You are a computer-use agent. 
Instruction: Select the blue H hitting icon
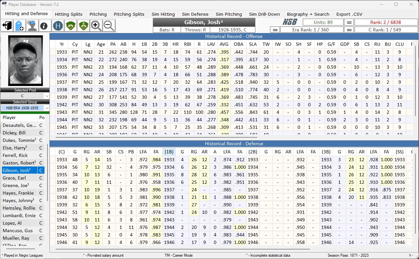pyautogui.click(x=58, y=26)
